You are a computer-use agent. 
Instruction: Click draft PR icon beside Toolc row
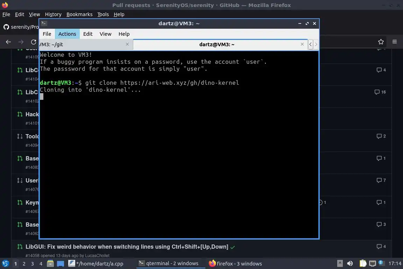click(x=20, y=136)
